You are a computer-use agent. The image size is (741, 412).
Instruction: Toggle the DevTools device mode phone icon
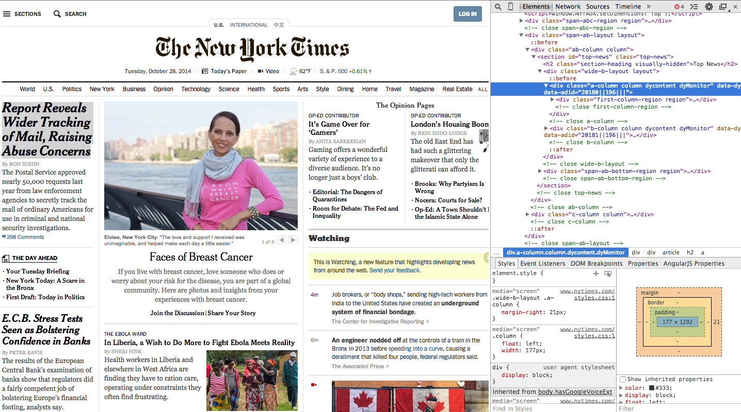(x=511, y=7)
